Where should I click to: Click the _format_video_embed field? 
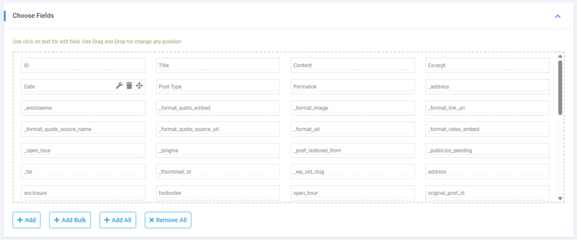point(487,129)
